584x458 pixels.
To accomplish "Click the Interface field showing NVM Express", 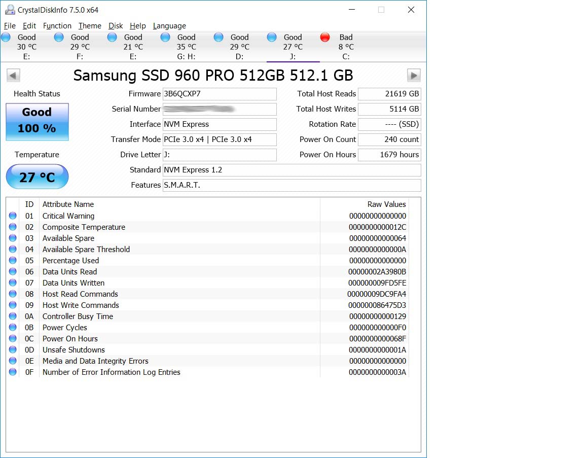I will point(220,124).
